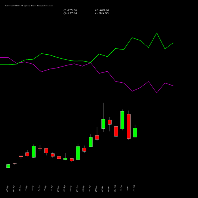
Task: Select the last green candlestick for 14 Oct
Action: click(x=135, y=133)
